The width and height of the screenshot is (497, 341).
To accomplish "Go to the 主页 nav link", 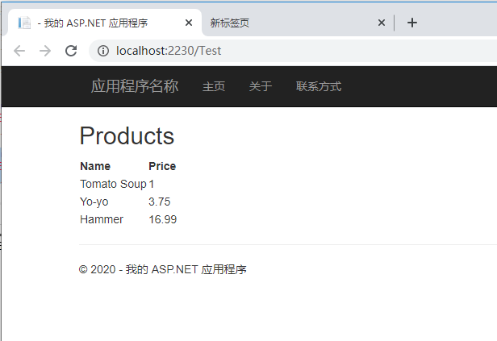I will click(214, 86).
